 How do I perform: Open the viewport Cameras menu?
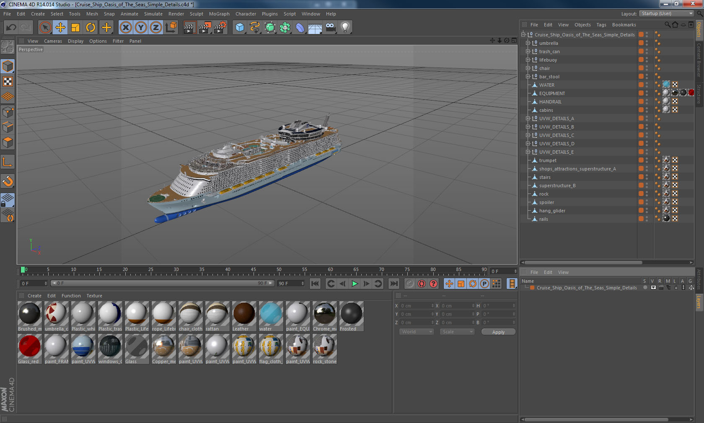[x=53, y=41]
